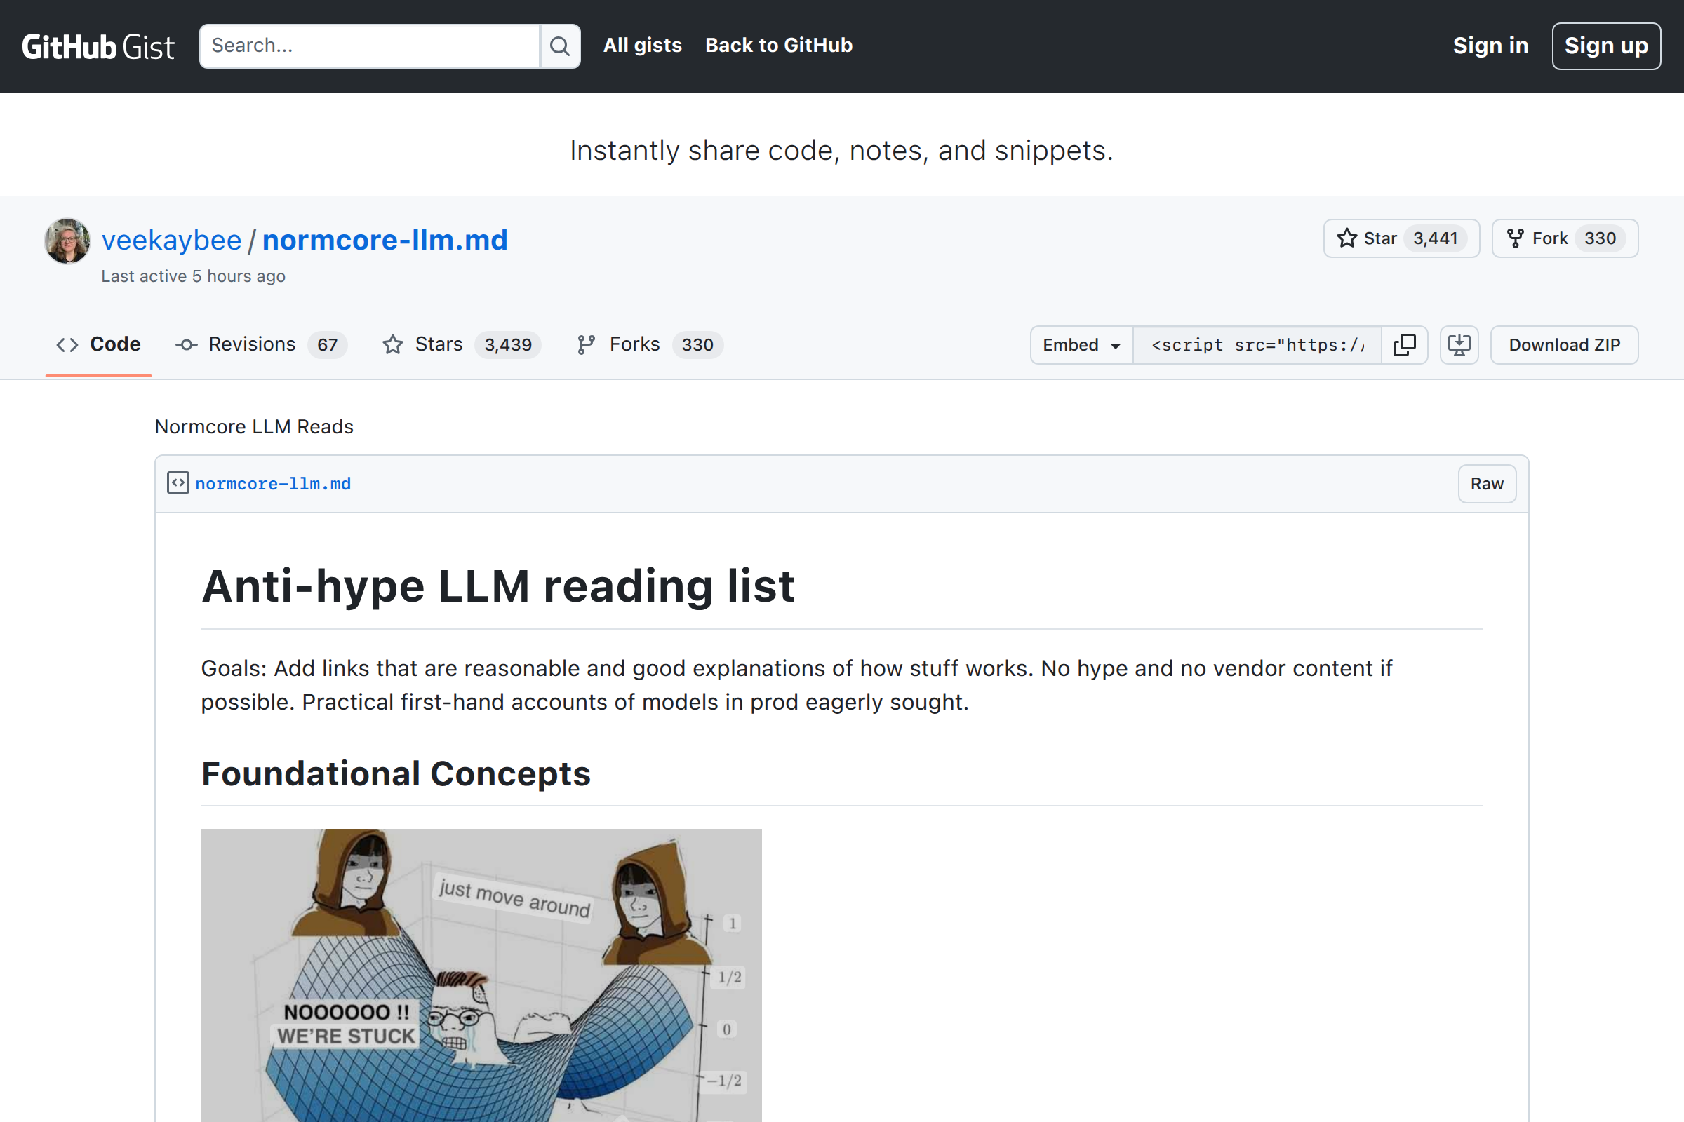
Task: Click the embed script URL field
Action: point(1257,345)
